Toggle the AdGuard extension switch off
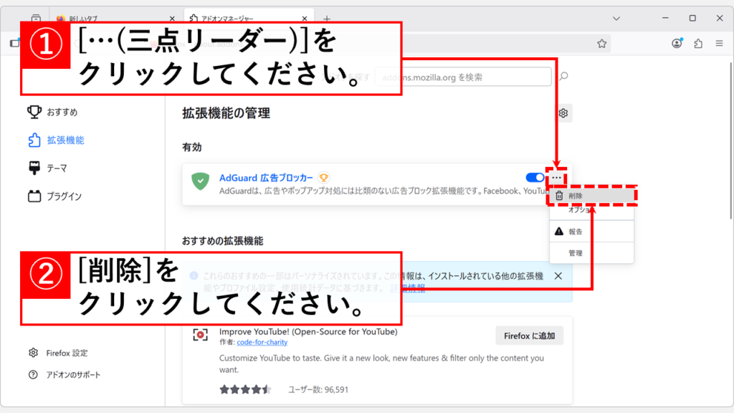 [535, 178]
